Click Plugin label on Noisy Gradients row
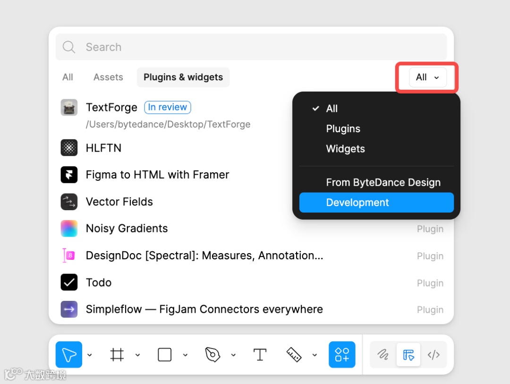This screenshot has height=384, width=510. (430, 229)
